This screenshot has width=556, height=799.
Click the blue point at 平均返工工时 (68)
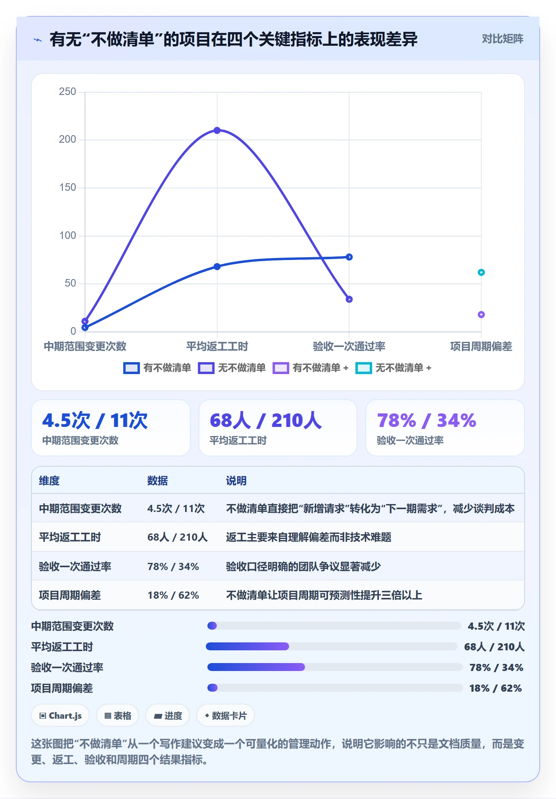coord(217,266)
